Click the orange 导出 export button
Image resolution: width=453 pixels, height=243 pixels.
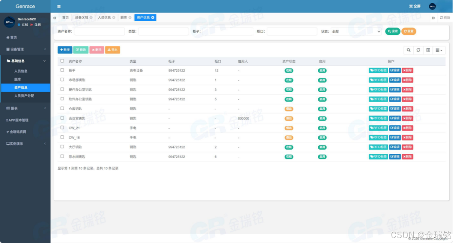tap(113, 50)
